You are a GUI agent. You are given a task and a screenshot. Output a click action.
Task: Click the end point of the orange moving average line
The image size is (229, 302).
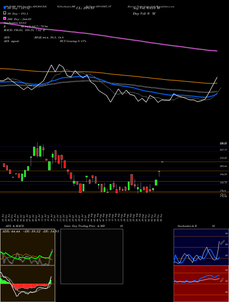pyautogui.click(x=217, y=83)
